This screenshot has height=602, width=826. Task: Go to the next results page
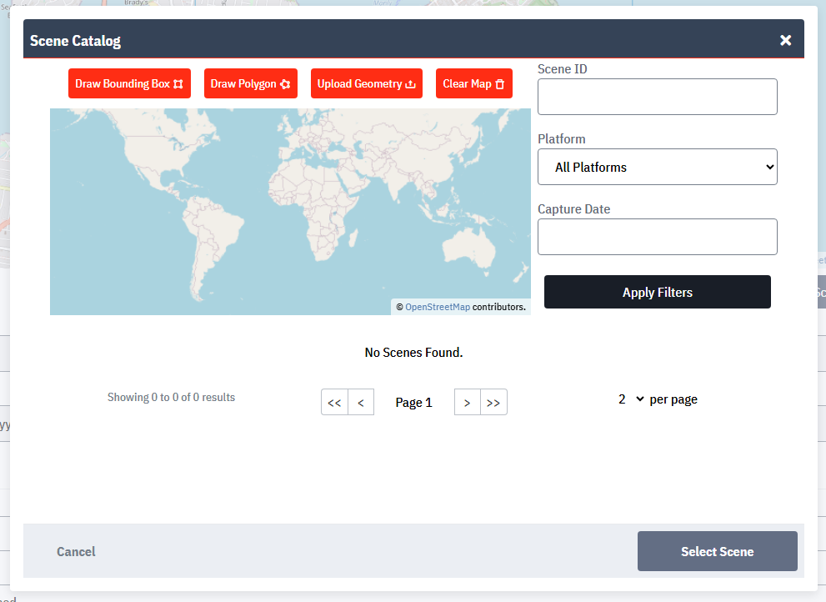pos(467,402)
